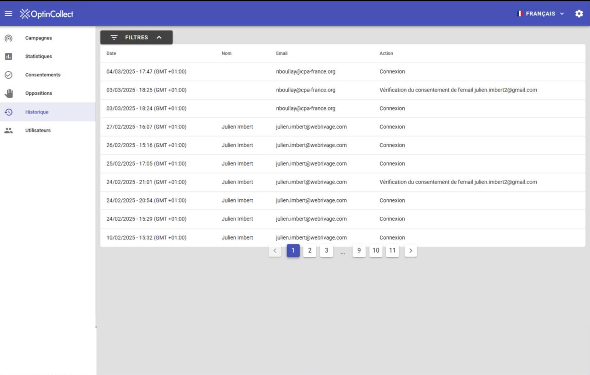Image resolution: width=590 pixels, height=375 pixels.
Task: Click the Historique clock icon
Action: click(8, 112)
